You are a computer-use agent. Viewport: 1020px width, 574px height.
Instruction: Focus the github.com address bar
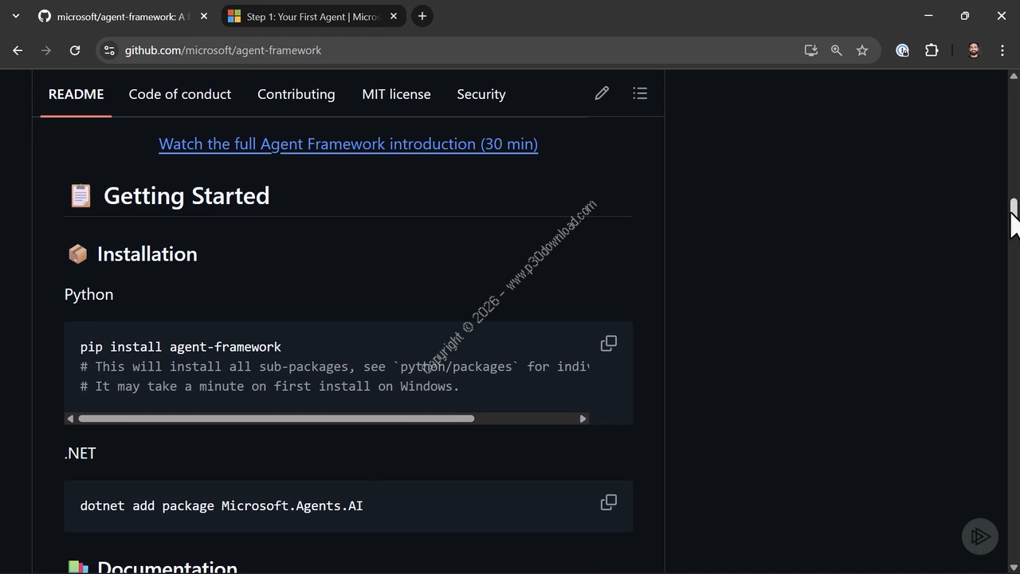[454, 50]
